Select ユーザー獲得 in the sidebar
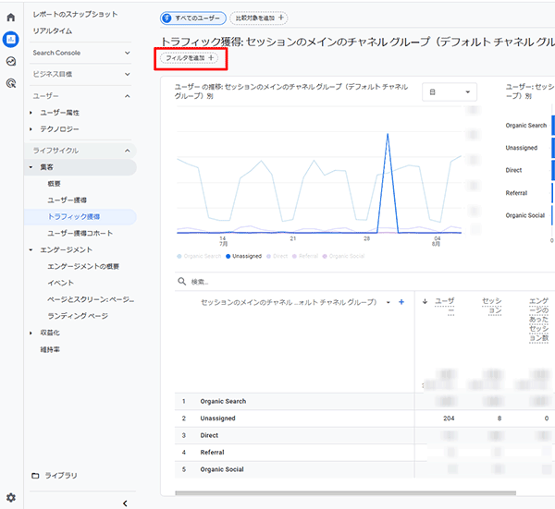Viewport: 555px width, 509px height. point(68,200)
